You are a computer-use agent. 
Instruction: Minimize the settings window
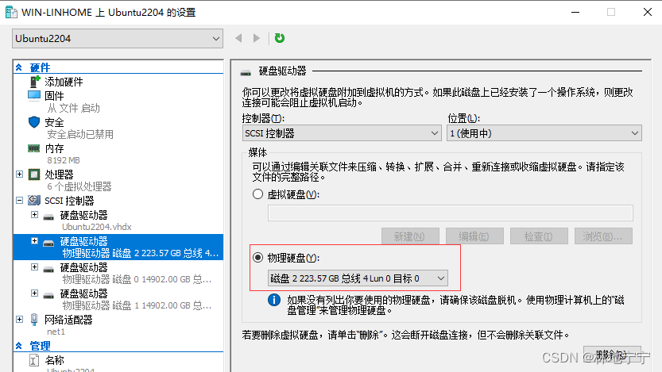pyautogui.click(x=575, y=12)
